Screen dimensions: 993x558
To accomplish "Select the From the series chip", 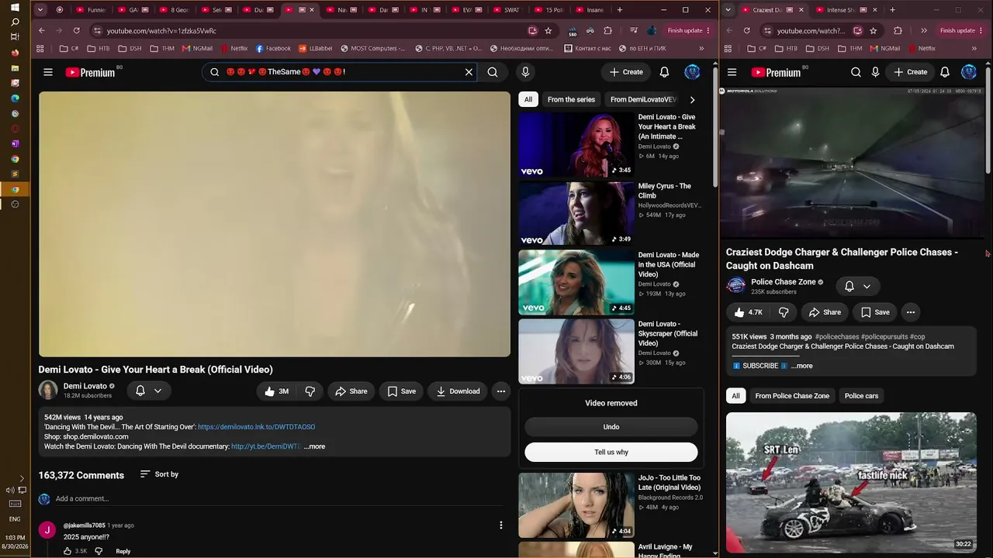I will click(571, 99).
